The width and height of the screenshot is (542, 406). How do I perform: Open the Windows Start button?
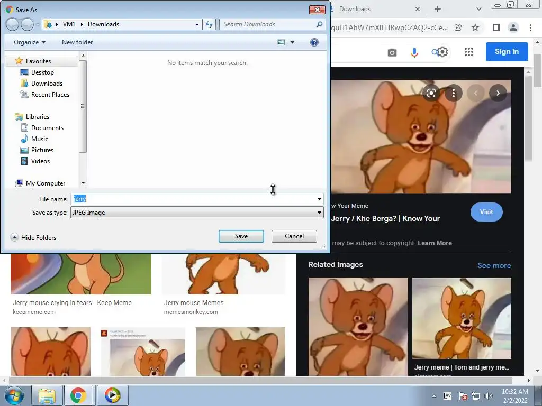[x=14, y=395]
